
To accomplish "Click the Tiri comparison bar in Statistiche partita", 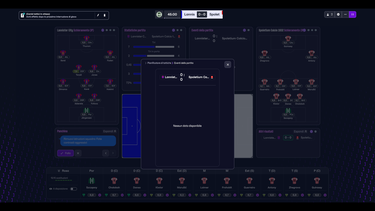I will [x=154, y=47].
